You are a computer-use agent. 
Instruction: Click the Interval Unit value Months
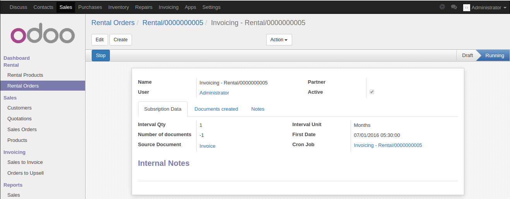362,125
